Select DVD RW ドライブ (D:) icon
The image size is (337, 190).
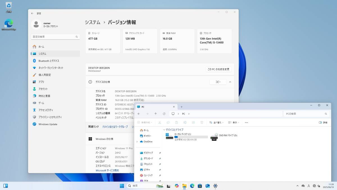coord(214,137)
